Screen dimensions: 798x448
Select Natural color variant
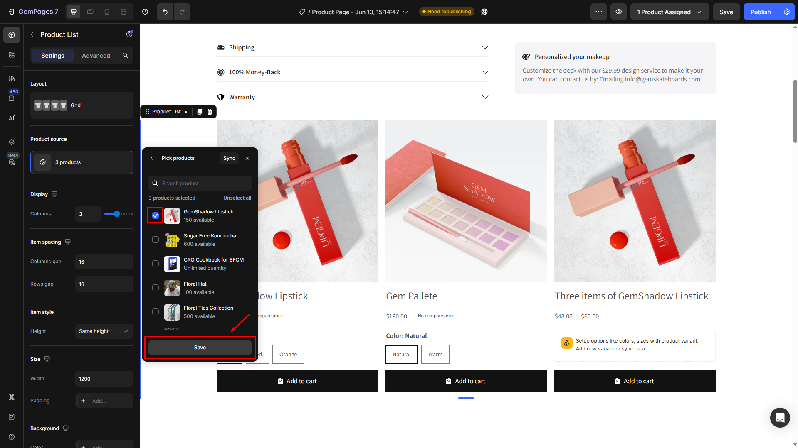pyautogui.click(x=401, y=354)
